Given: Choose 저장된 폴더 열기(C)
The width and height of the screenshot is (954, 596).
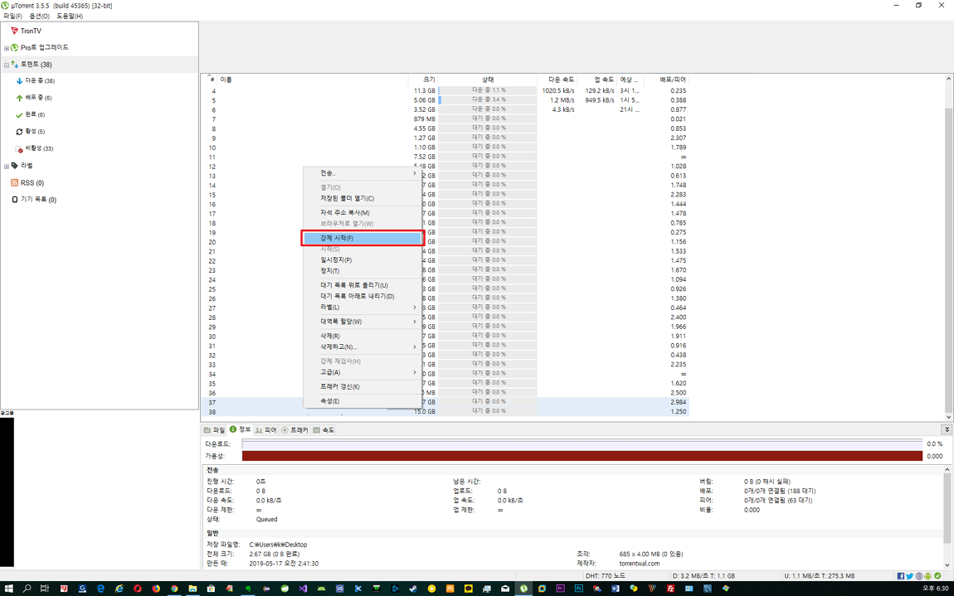Looking at the screenshot, I should 362,198.
